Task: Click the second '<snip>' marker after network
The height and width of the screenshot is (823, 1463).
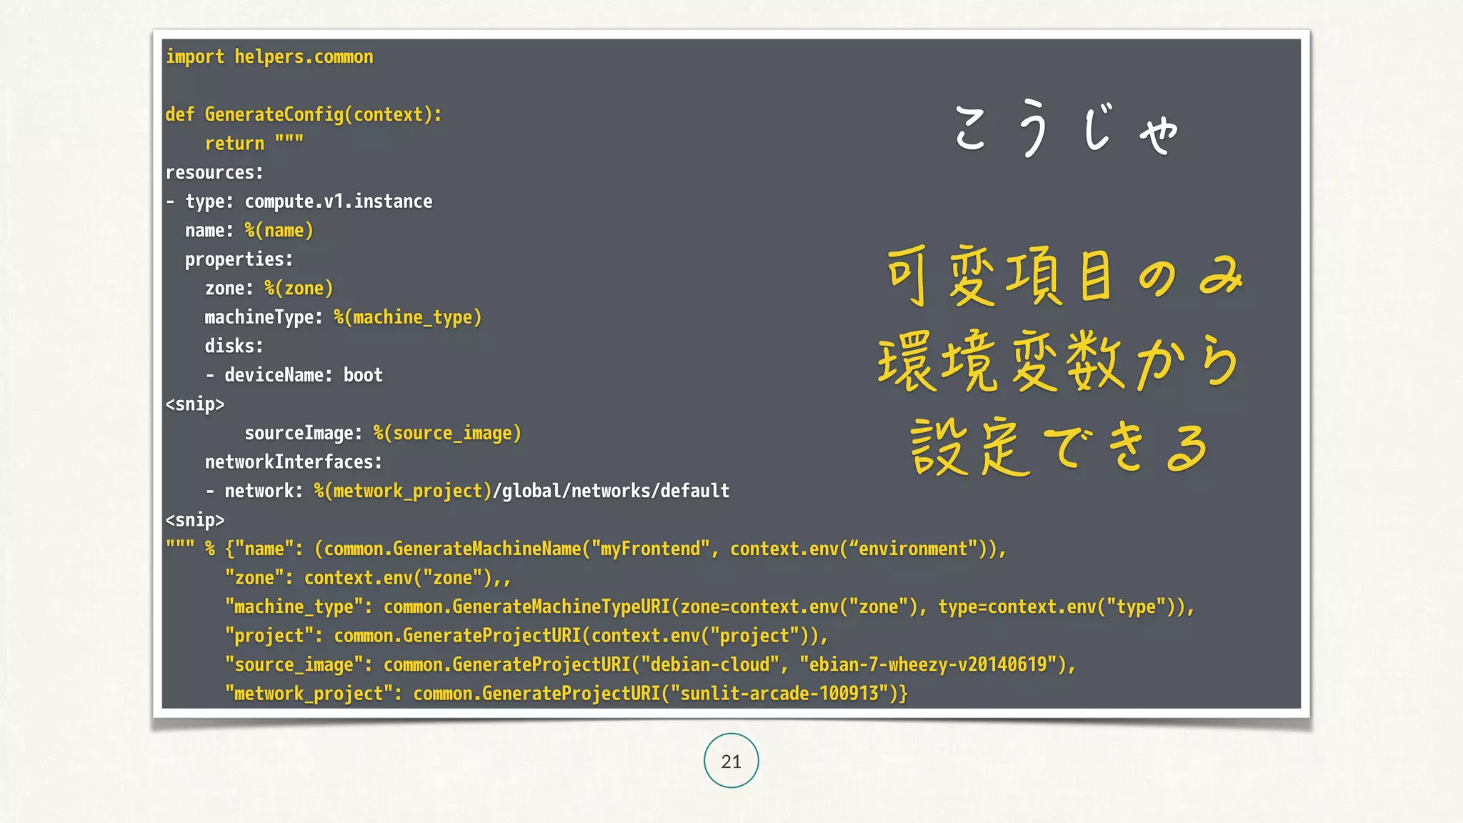Action: pos(195,520)
